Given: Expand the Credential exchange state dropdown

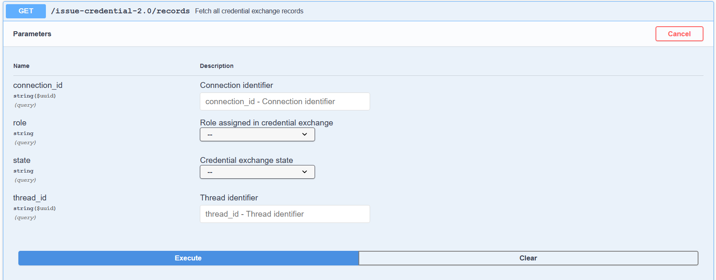Looking at the screenshot, I should (x=257, y=172).
